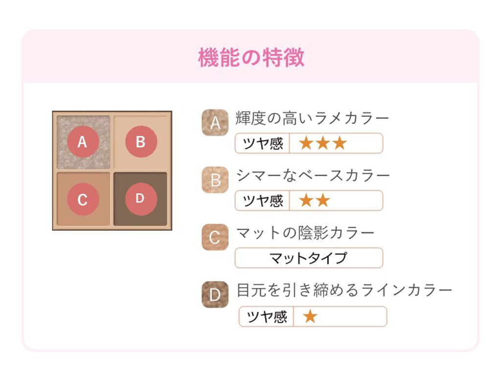Screen dimensions: 501x374
Task: Click the three-star rating for shade A
Action: pyautogui.click(x=323, y=144)
